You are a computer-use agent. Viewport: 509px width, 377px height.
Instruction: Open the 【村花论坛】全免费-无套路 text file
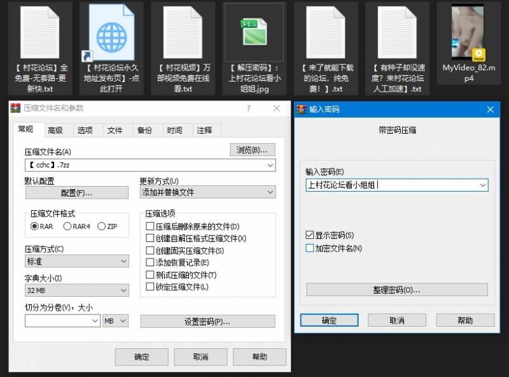39,32
